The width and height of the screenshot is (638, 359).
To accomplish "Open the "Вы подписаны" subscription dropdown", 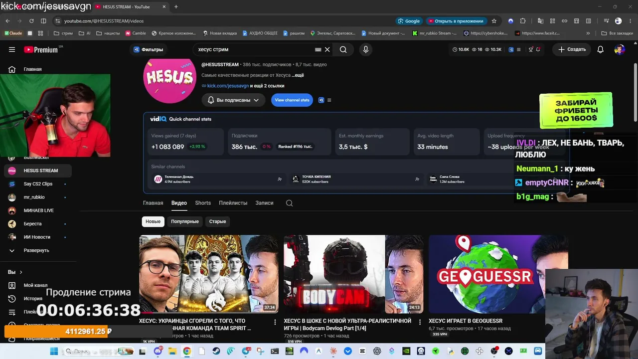I will point(234,100).
